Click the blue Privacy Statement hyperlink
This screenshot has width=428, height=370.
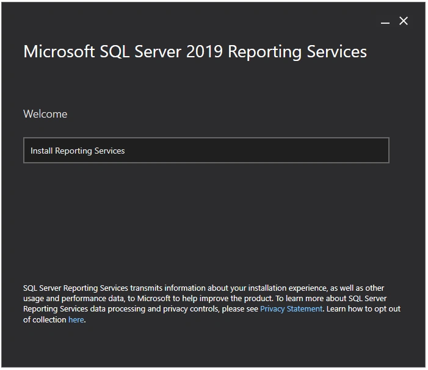(x=291, y=308)
